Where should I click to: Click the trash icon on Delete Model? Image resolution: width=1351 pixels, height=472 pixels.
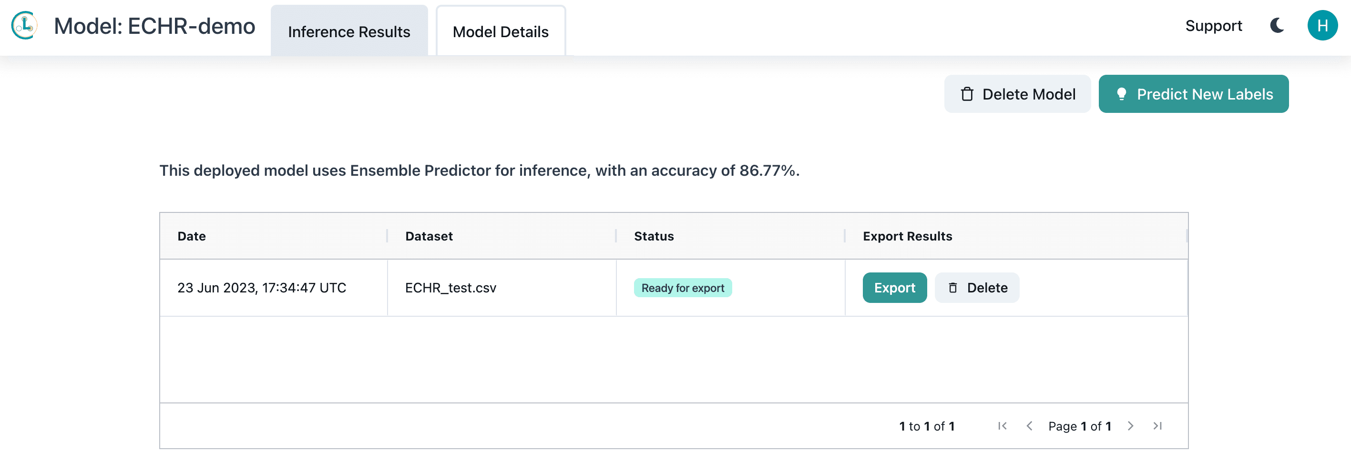968,94
